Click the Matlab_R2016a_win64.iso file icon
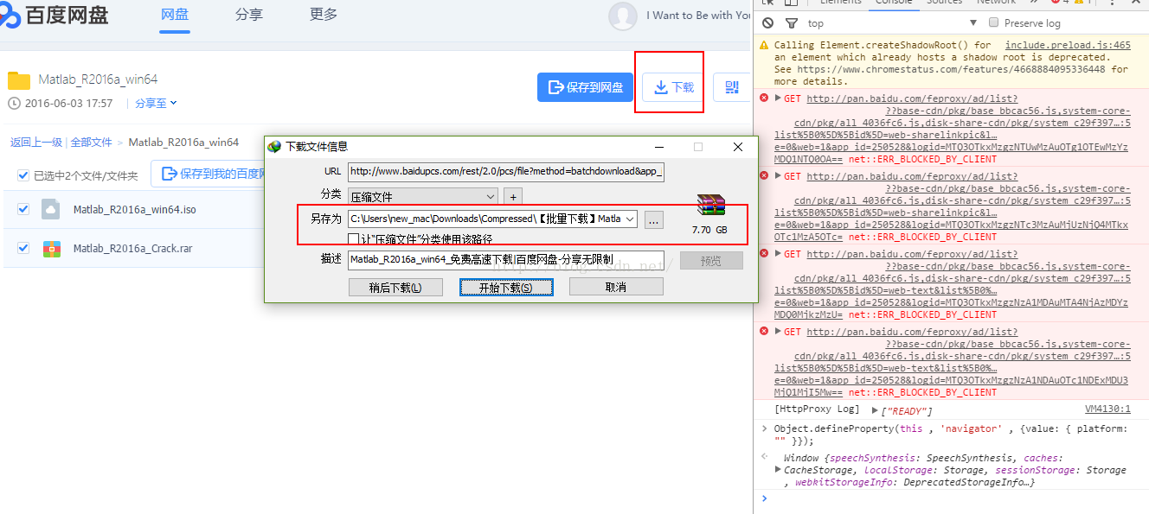Viewport: 1149px width, 514px height. tap(51, 209)
